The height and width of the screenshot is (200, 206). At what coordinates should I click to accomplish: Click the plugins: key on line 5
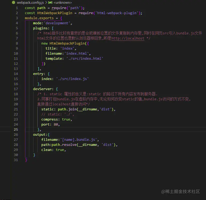click(x=41, y=28)
